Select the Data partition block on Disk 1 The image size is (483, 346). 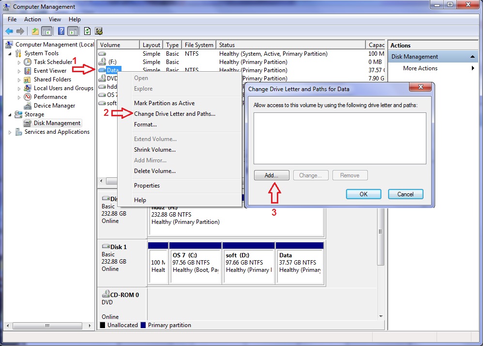point(300,263)
